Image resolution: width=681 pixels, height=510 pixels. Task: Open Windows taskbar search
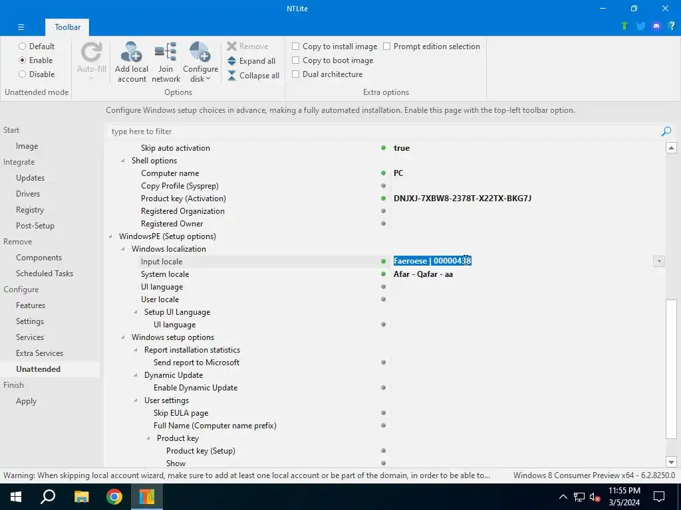[48, 497]
